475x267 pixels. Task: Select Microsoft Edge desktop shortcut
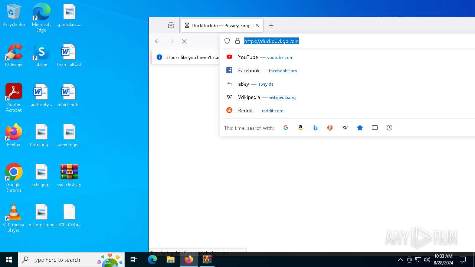[41, 18]
